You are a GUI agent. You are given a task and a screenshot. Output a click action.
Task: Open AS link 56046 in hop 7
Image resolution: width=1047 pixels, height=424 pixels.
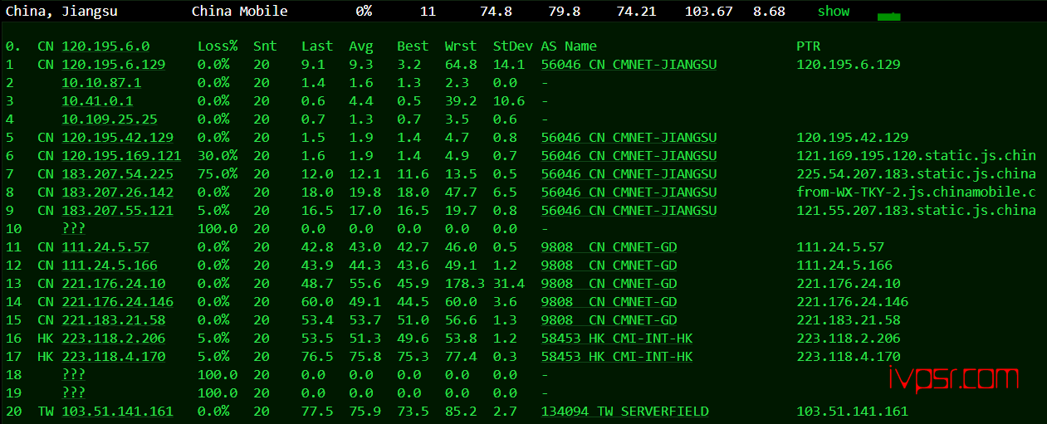(629, 174)
